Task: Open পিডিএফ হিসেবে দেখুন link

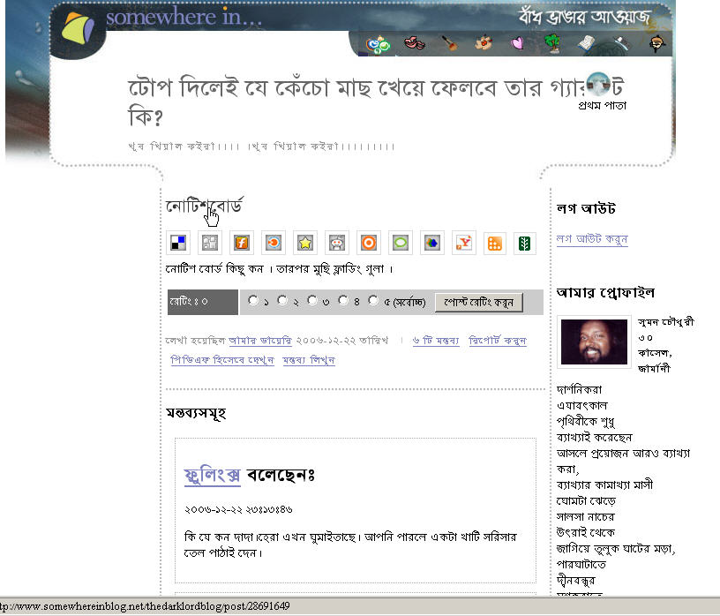Action: [x=222, y=360]
